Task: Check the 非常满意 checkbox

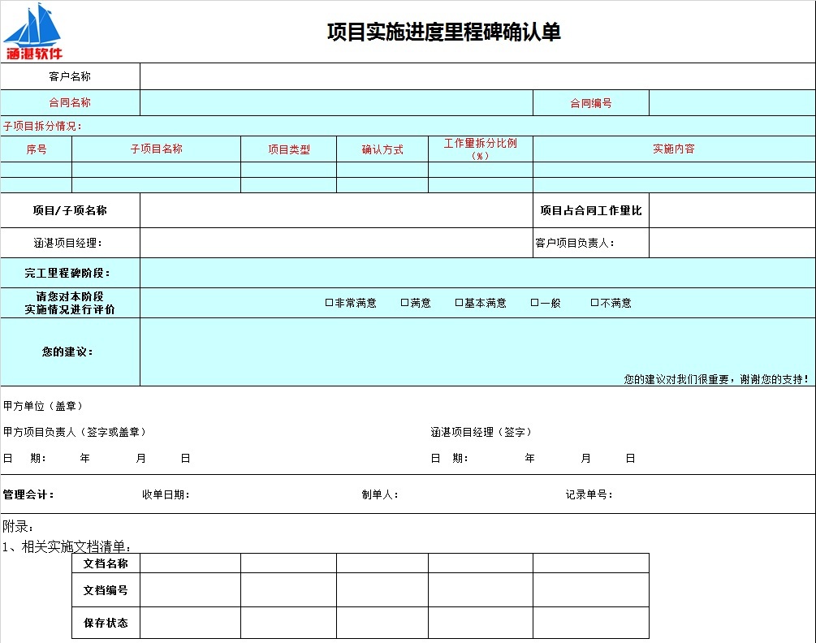Action: 330,303
